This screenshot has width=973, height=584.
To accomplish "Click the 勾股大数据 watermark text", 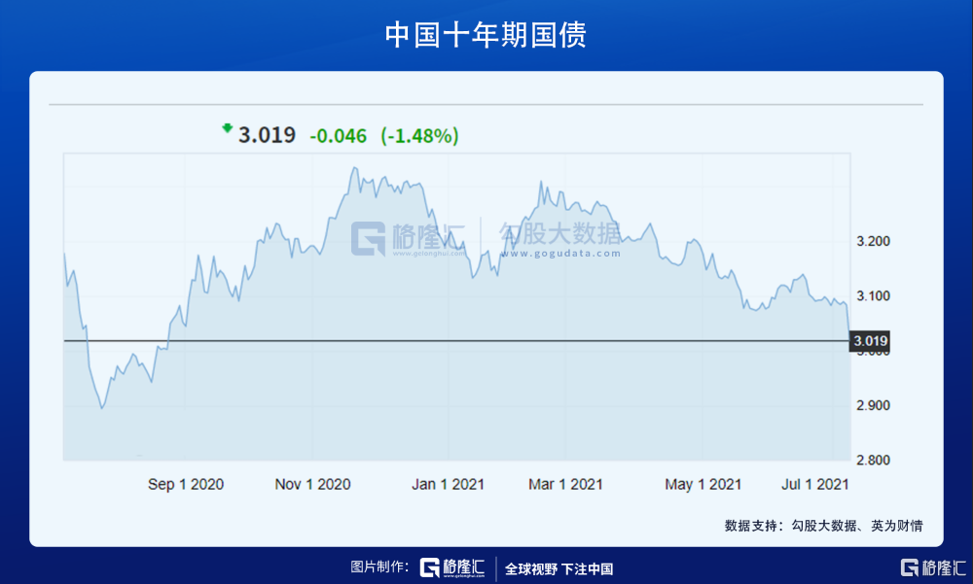I will click(560, 235).
